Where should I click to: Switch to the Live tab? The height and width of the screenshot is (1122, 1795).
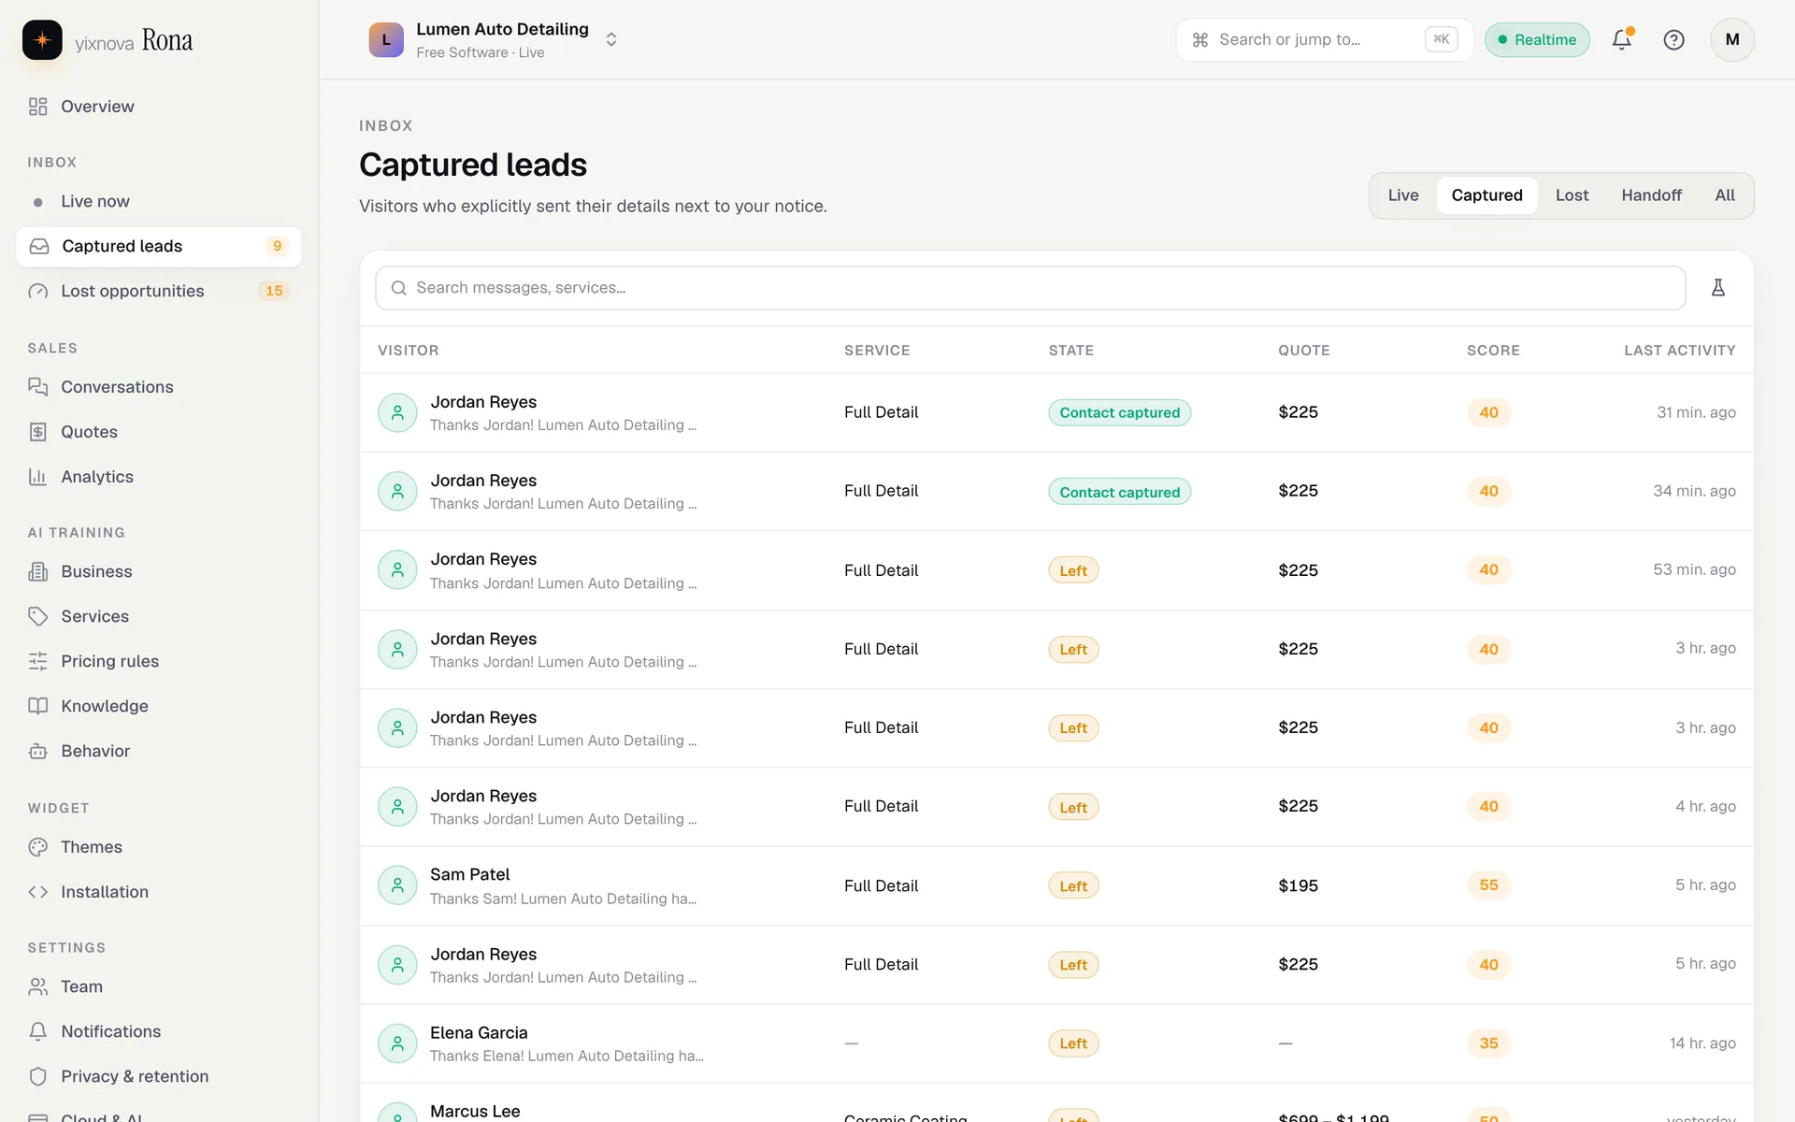coord(1402,195)
